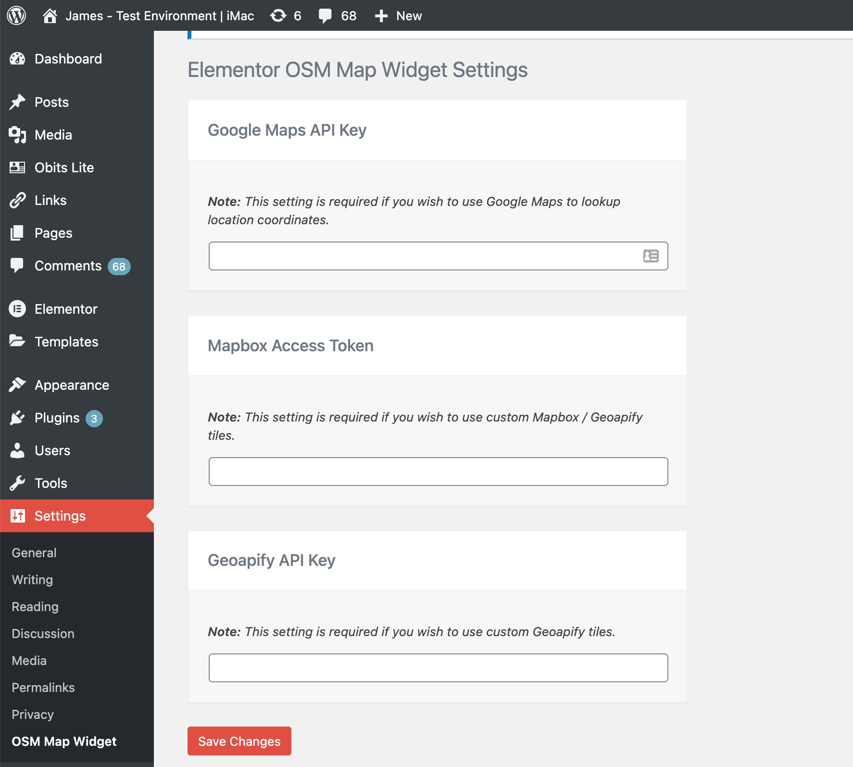This screenshot has height=767, width=853.
Task: Click the home icon beside site name
Action: pos(50,16)
